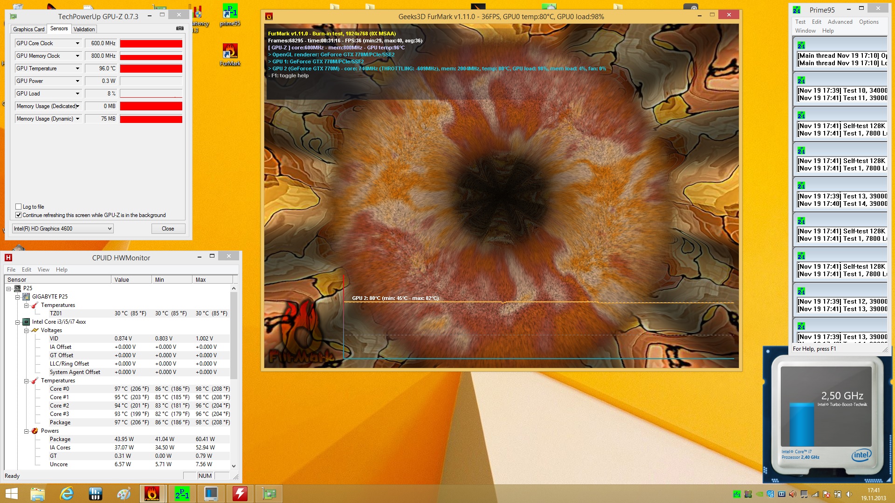
Task: Switch to the Graphics Card tab
Action: (29, 29)
